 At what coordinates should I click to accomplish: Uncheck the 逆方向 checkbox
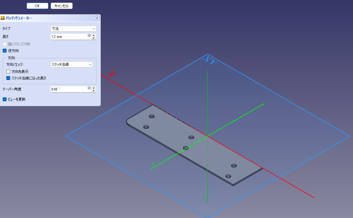tap(4, 51)
